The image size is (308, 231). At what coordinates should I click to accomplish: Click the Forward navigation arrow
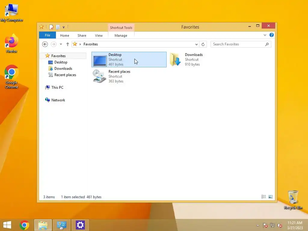[54, 44]
